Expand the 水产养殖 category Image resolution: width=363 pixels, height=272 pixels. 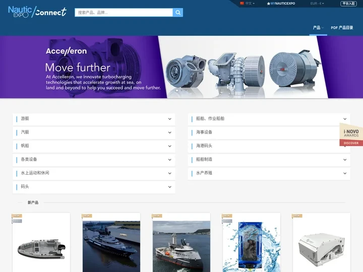[x=269, y=173]
